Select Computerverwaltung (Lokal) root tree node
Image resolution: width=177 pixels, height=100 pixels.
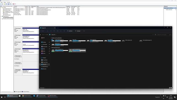click(7, 6)
